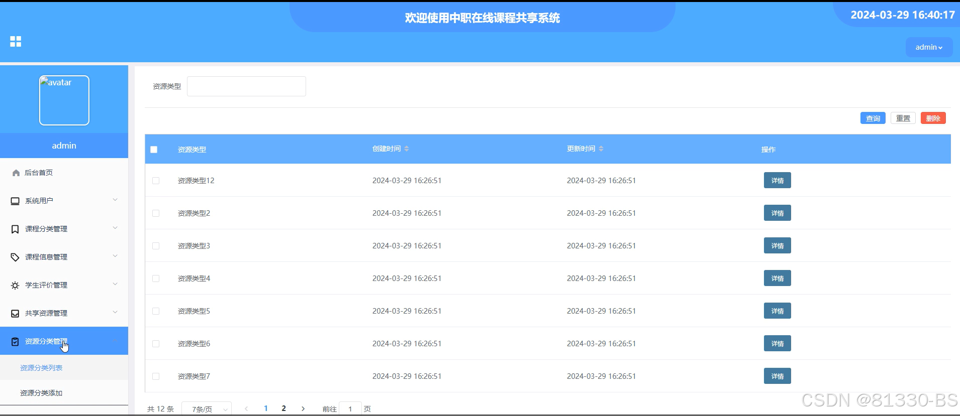The height and width of the screenshot is (416, 960).
Task: Check the row for 资源类型3
Action: pos(156,246)
